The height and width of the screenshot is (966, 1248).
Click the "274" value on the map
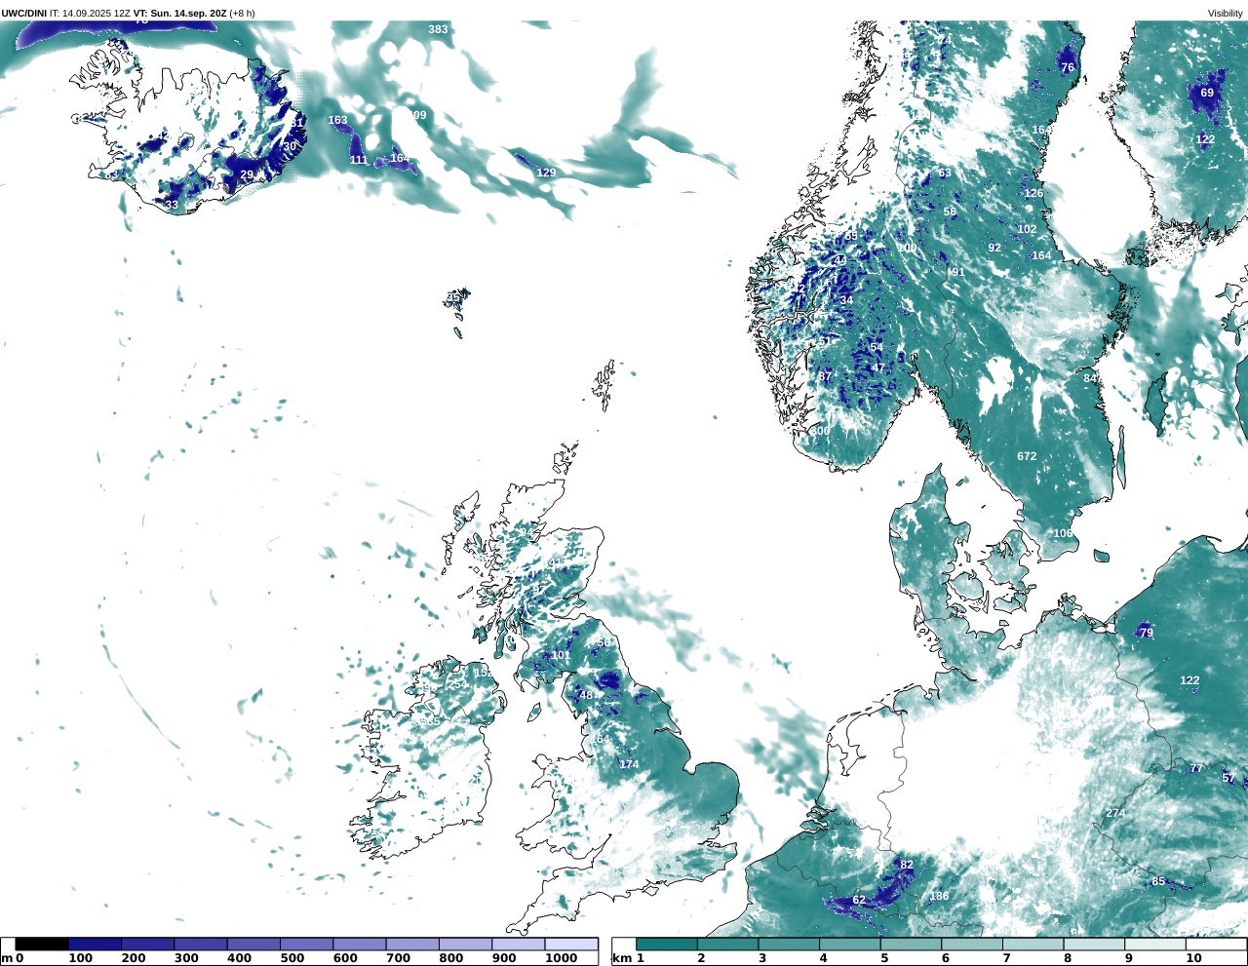(x=1115, y=813)
